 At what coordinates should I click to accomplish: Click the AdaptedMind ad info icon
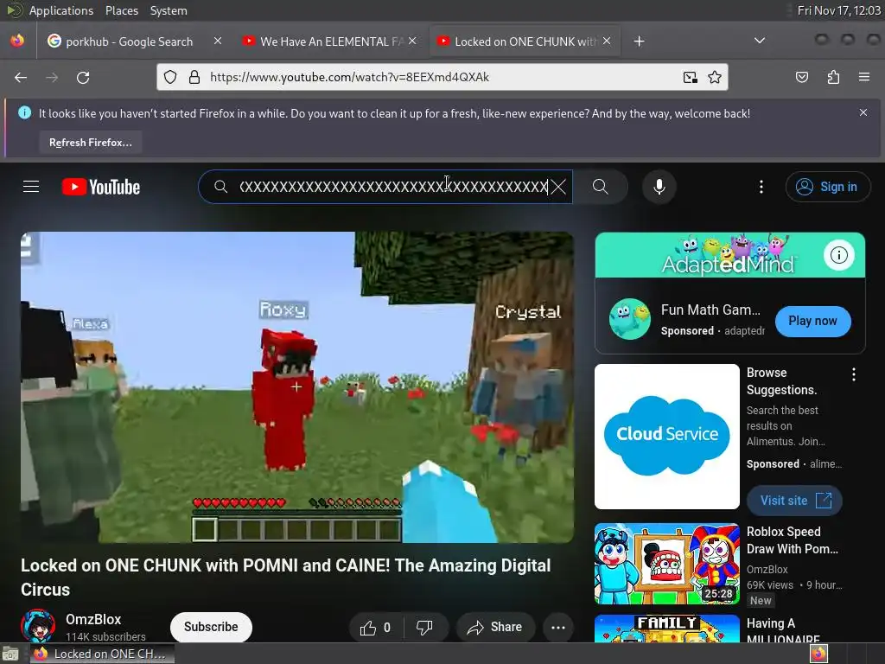click(x=838, y=255)
